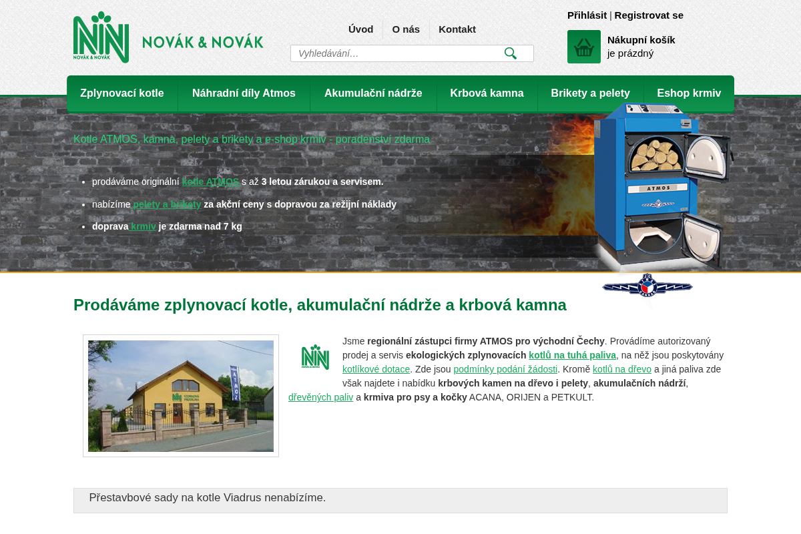
Task: Click the small NN logo beside the intro paragraph
Action: coord(315,356)
